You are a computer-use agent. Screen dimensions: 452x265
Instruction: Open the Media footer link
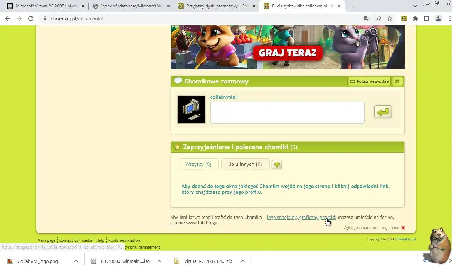click(87, 240)
